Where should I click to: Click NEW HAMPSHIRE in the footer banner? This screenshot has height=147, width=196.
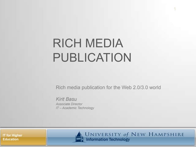[x=158, y=134]
